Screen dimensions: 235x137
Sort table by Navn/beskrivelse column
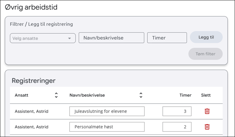(141, 95)
